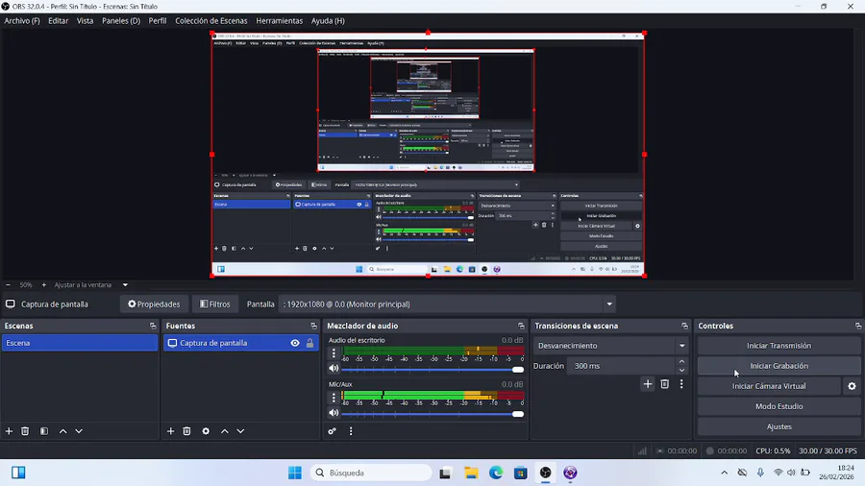865x486 pixels.
Task: Open Archivo (F) menu
Action: click(x=22, y=20)
